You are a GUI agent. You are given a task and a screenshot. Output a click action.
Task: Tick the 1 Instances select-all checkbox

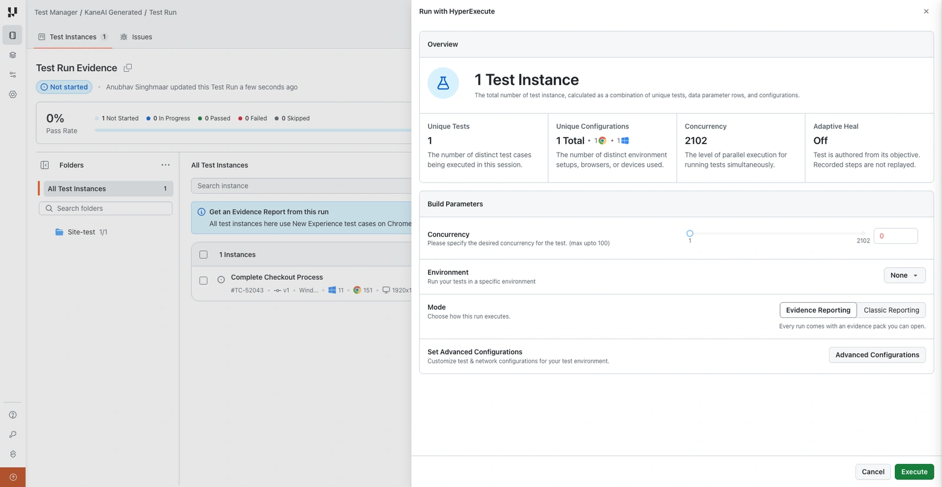pyautogui.click(x=204, y=255)
